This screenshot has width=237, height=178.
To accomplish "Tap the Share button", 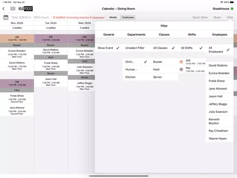I will (217, 17).
